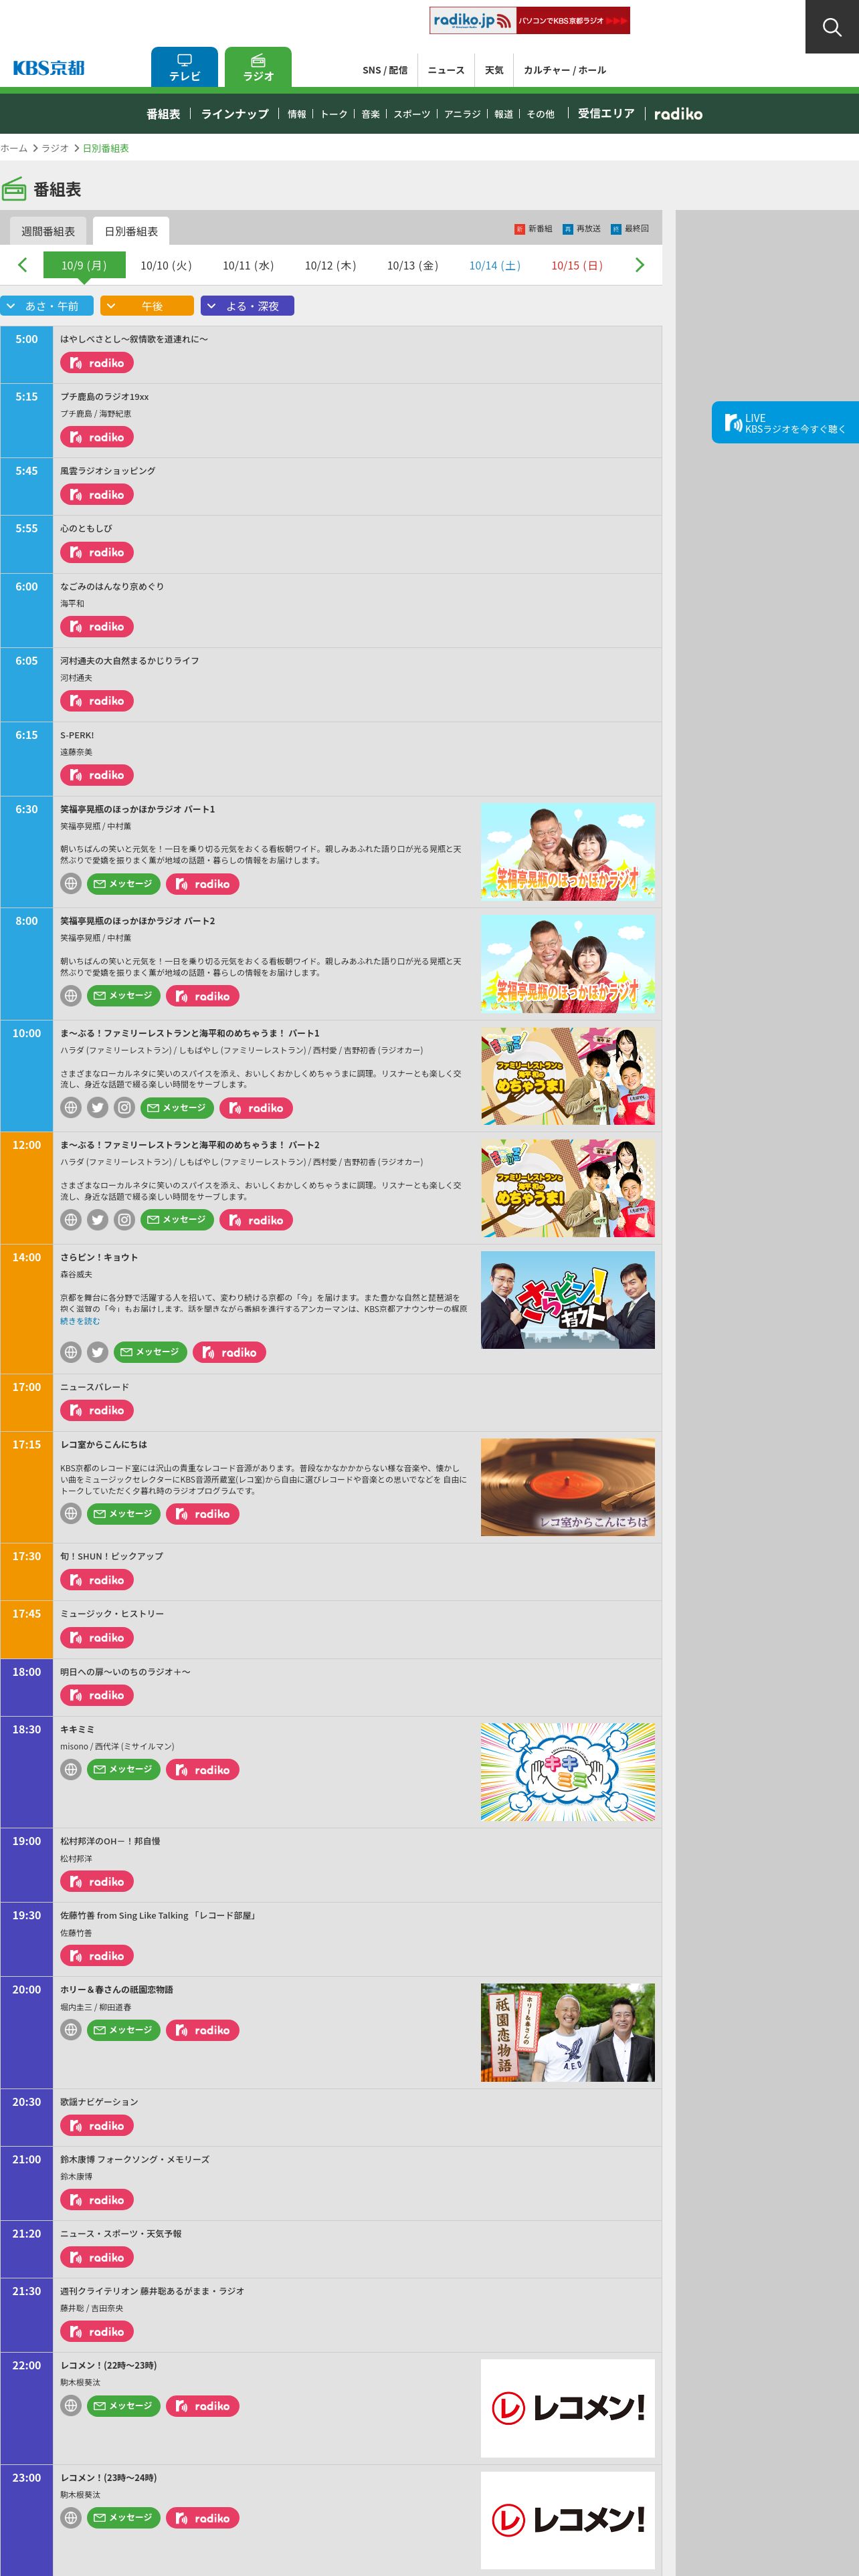This screenshot has width=859, height=2576.
Task: Open globe icon for 祇園恋物語
Action: (71, 2030)
